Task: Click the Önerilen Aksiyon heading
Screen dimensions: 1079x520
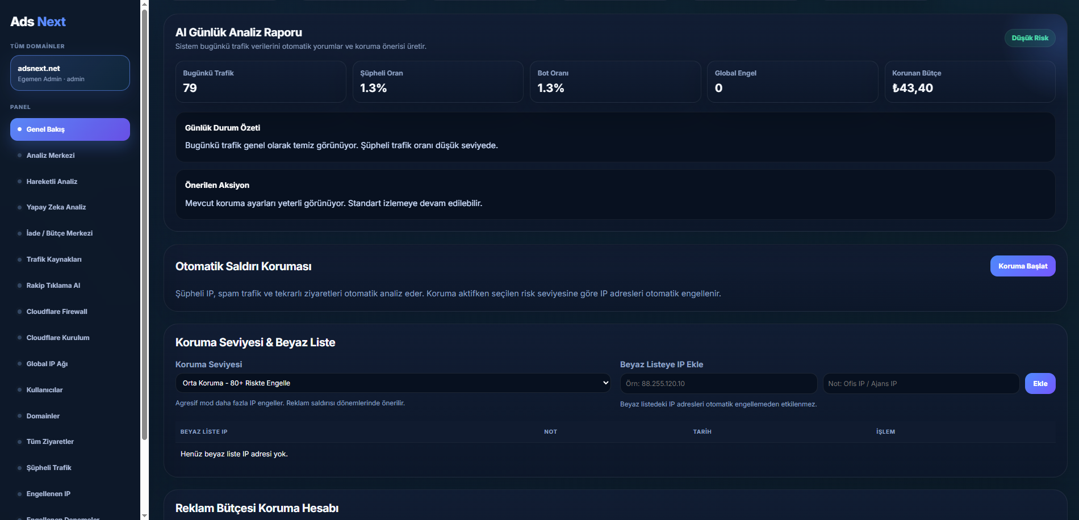Action: pyautogui.click(x=217, y=185)
